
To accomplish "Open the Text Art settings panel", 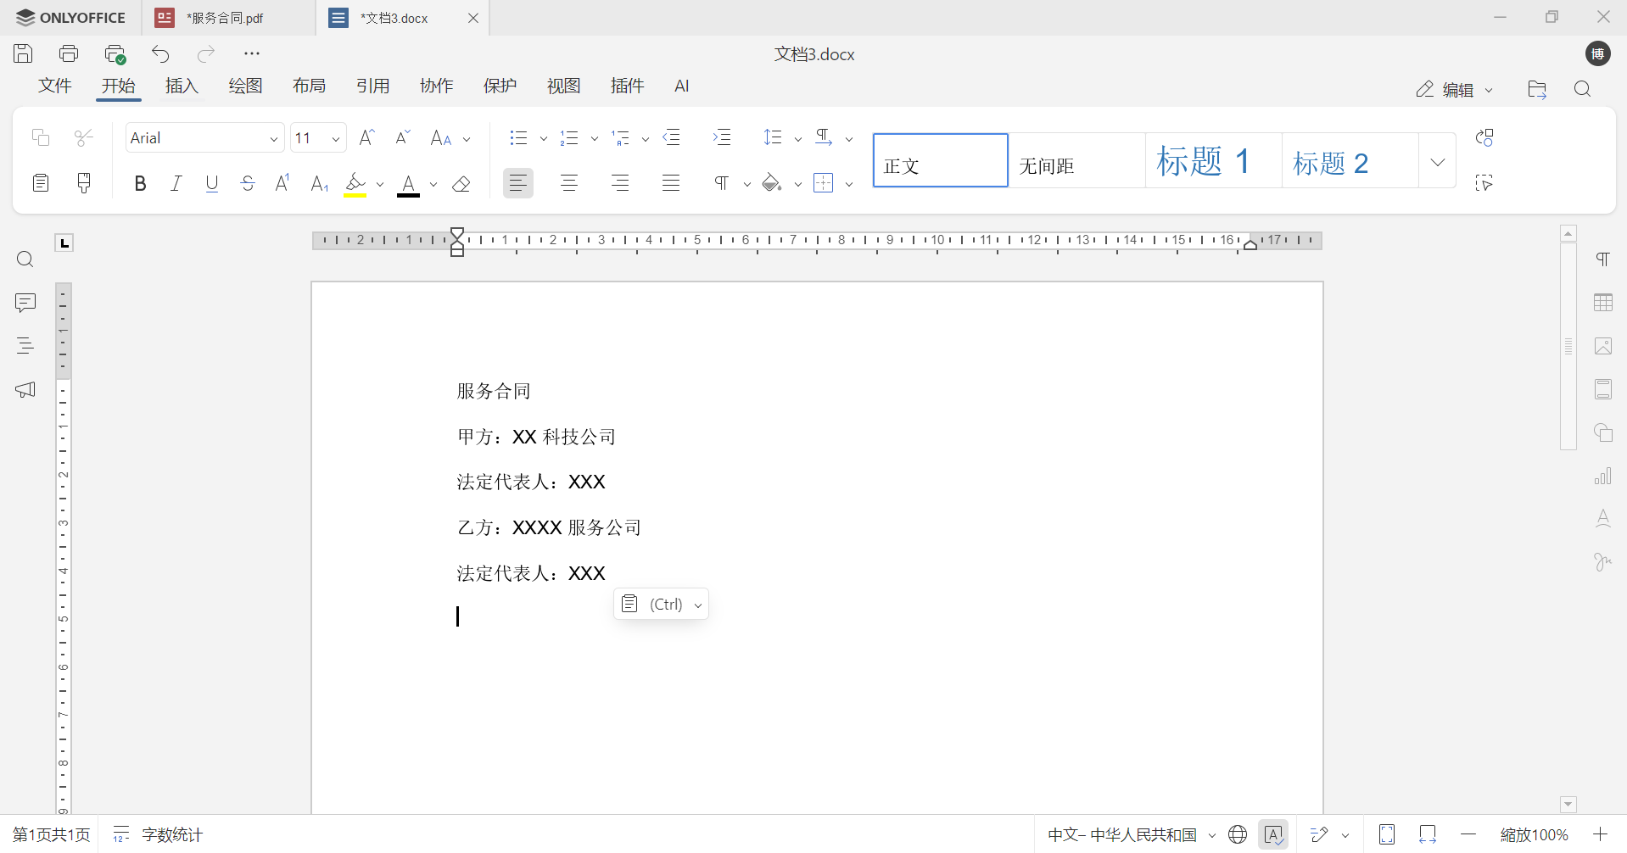I will click(1603, 519).
